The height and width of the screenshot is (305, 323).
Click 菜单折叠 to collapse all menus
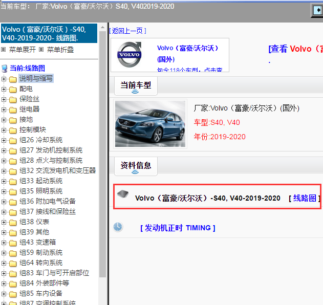60,50
